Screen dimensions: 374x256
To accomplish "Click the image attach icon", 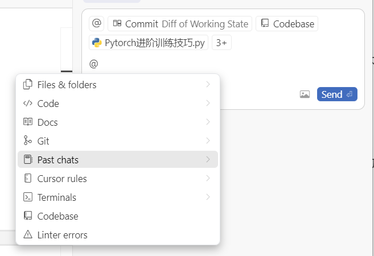I will [305, 94].
